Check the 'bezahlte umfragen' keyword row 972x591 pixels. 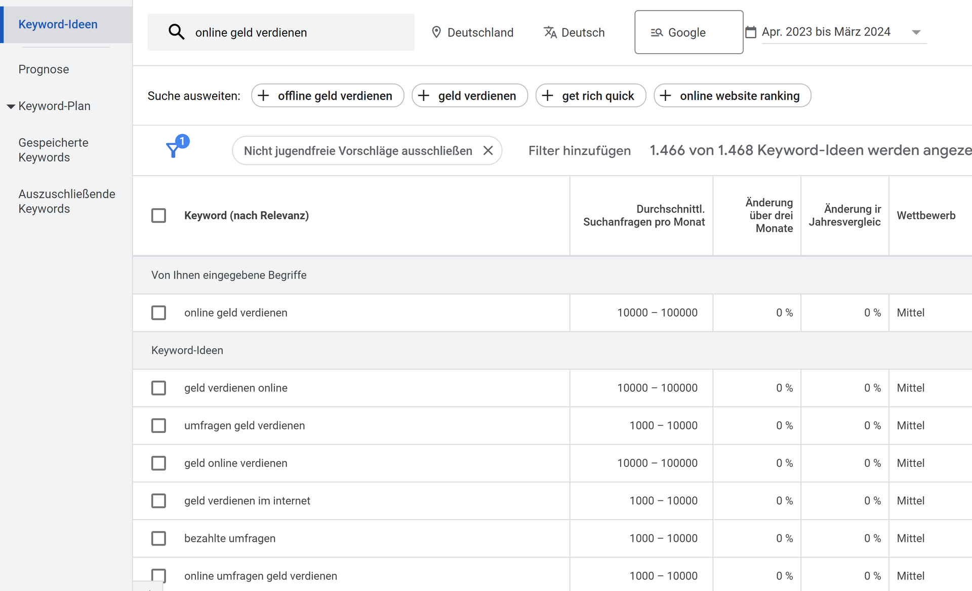[x=158, y=538]
